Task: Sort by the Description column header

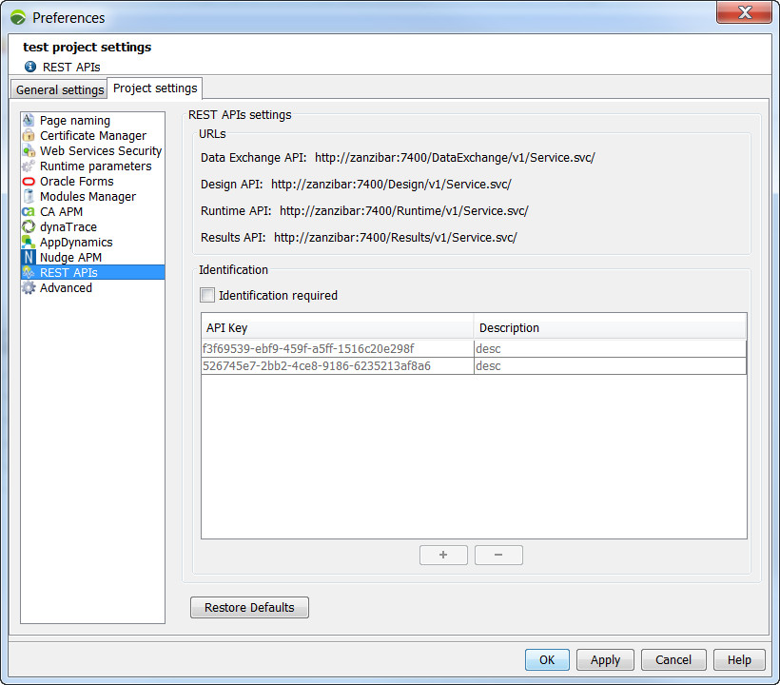Action: click(609, 328)
